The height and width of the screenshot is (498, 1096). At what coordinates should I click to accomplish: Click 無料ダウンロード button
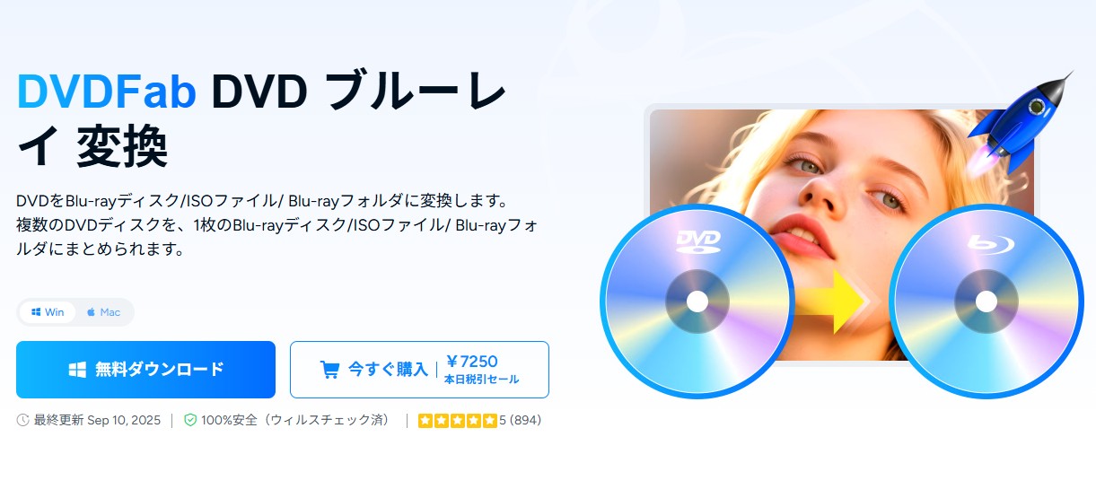pyautogui.click(x=145, y=370)
